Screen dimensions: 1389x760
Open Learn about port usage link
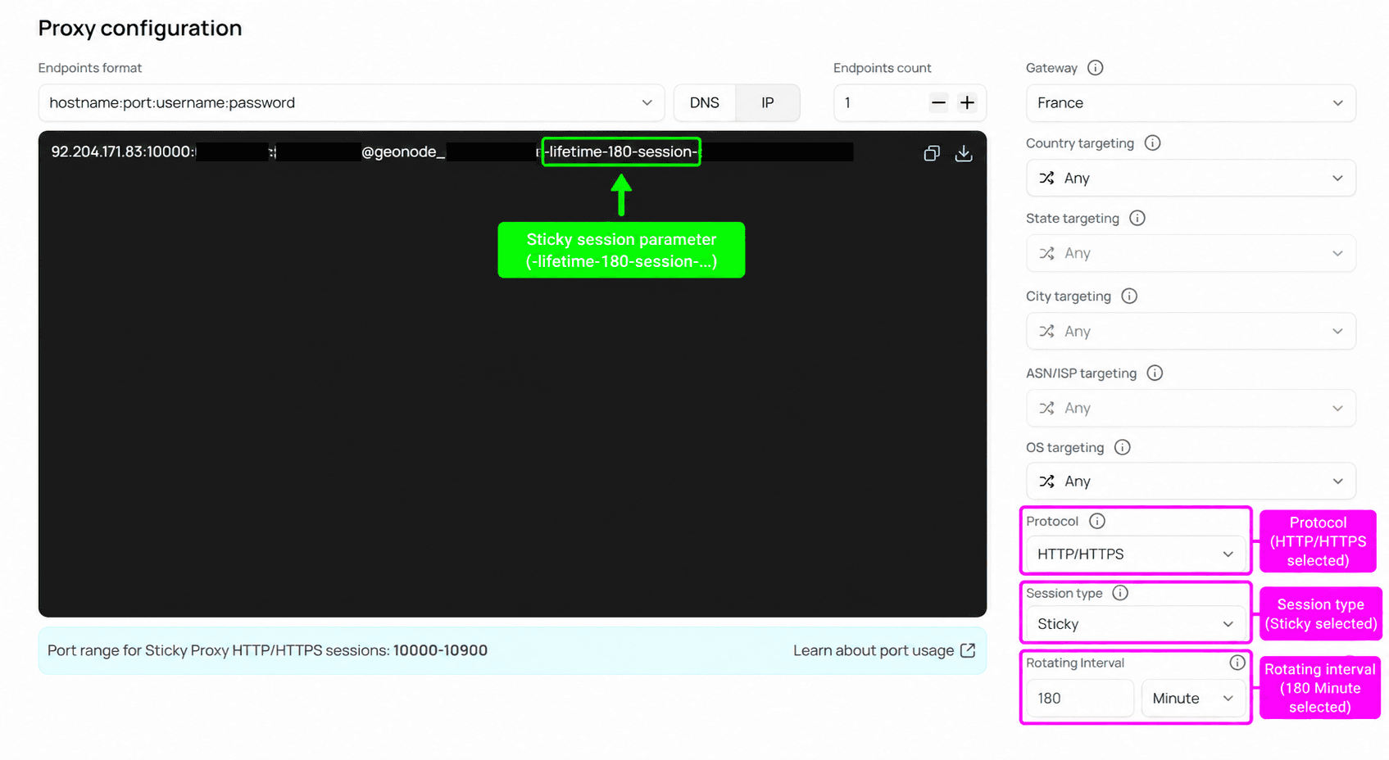pyautogui.click(x=884, y=650)
